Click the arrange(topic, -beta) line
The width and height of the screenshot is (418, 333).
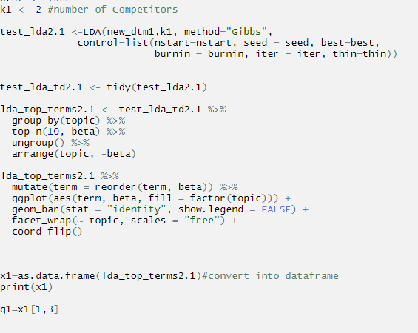tap(74, 154)
